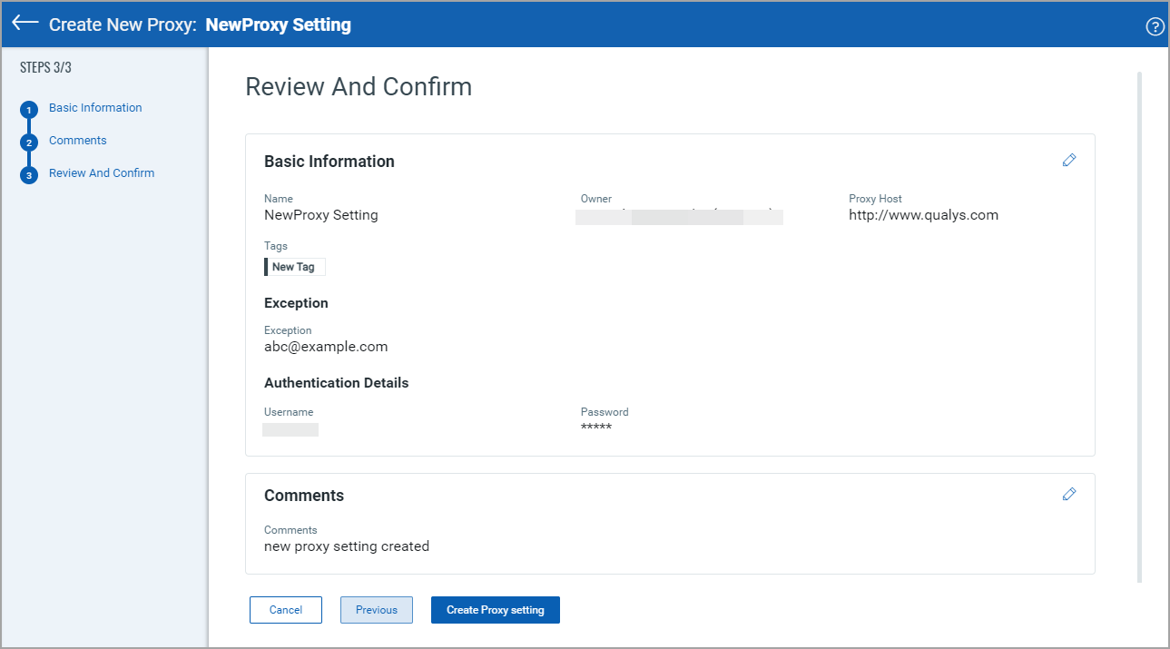Screen dimensions: 1170x649
Task: Click the back arrow in the title bar
Action: pyautogui.click(x=25, y=25)
